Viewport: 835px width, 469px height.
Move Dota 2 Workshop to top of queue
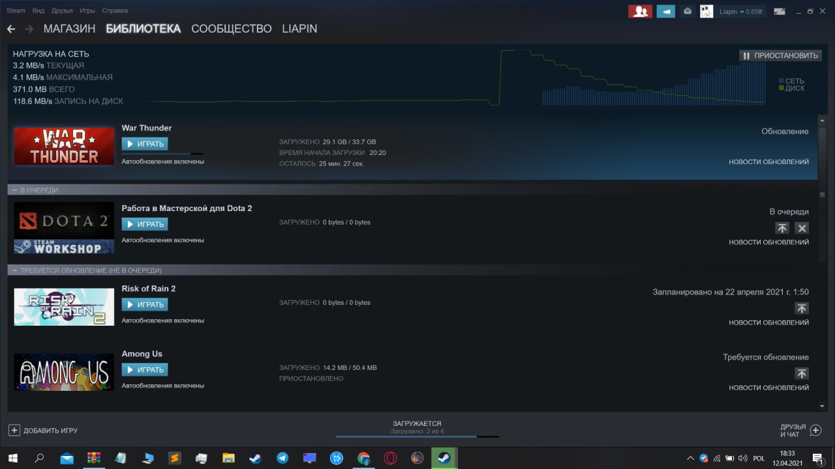coord(782,228)
